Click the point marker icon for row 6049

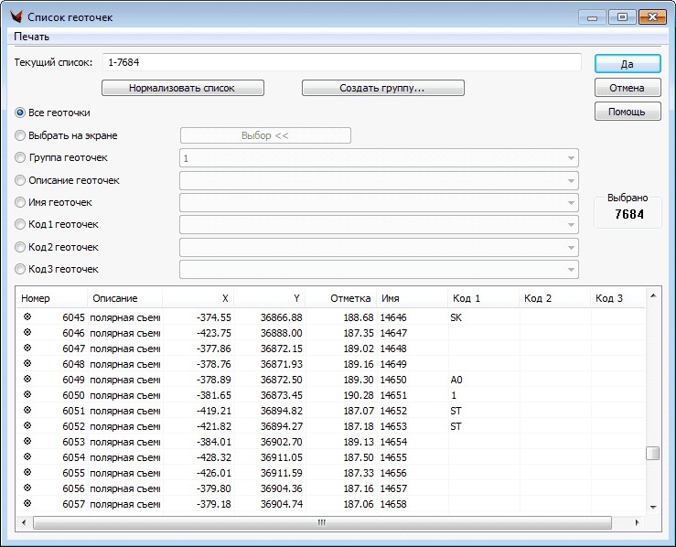pos(27,379)
